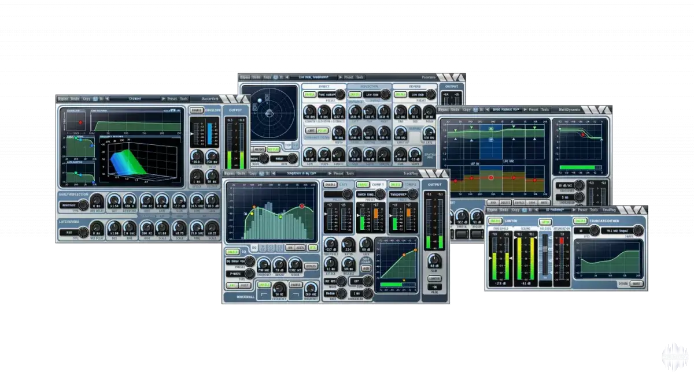This screenshot has height=377, width=694.
Task: Toggle Enable for Comp 1 in TrackPlug
Action: point(363,185)
